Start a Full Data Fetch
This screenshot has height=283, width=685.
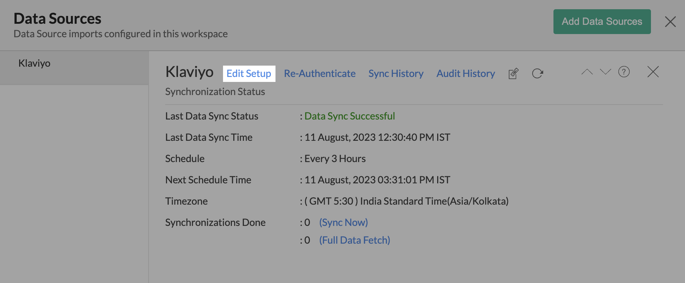tap(354, 240)
